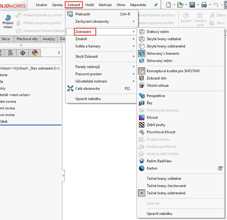Expand Světla a Kamery submenu
The height and width of the screenshot is (220, 227).
pyautogui.click(x=101, y=46)
